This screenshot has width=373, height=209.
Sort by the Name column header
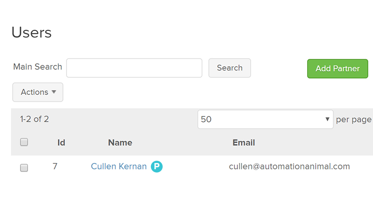[120, 143]
